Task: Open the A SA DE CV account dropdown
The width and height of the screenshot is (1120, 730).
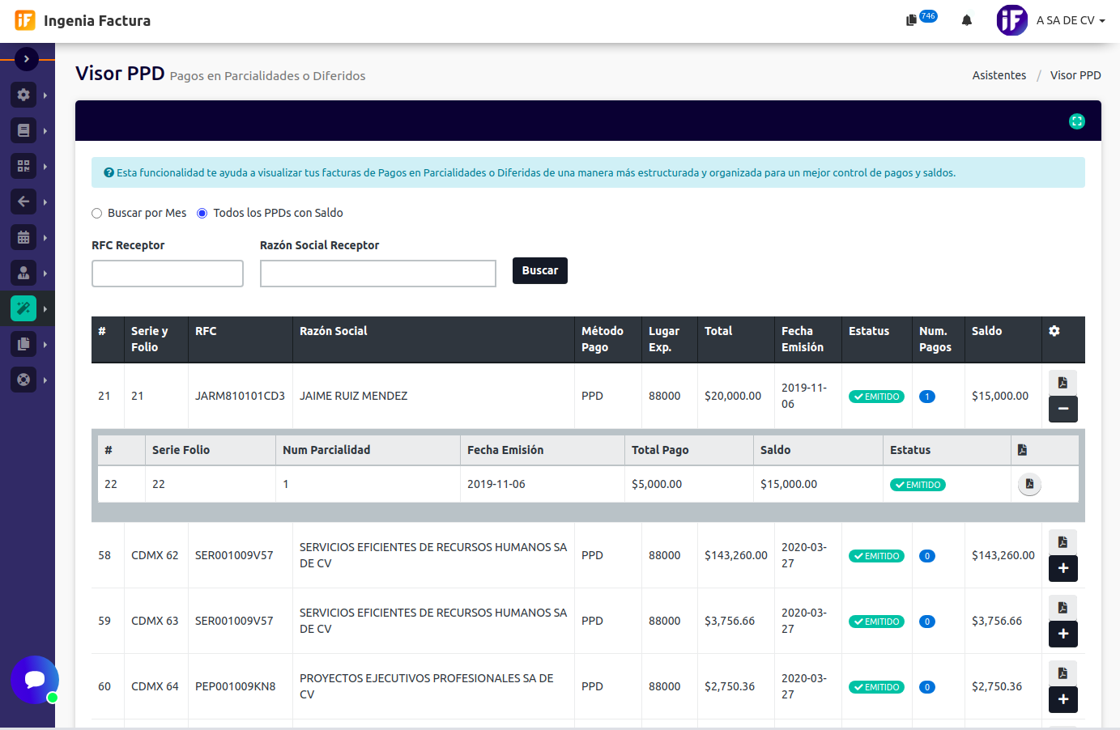Action: click(1069, 20)
